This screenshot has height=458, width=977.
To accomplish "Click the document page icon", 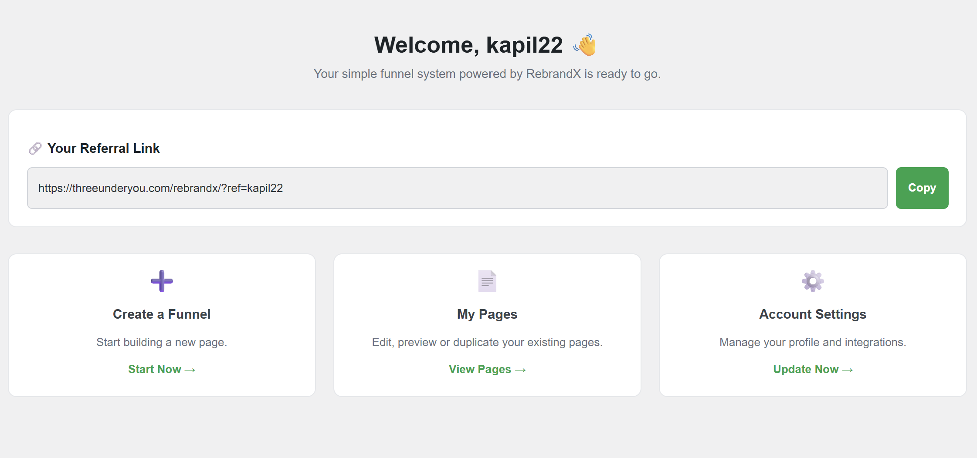I will [487, 281].
